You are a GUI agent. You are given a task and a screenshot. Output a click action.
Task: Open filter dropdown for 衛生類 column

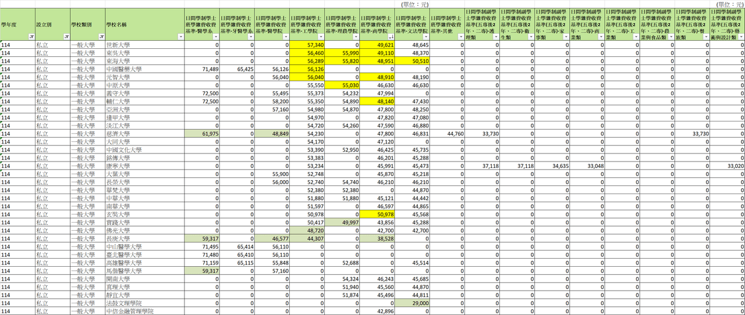(530, 37)
